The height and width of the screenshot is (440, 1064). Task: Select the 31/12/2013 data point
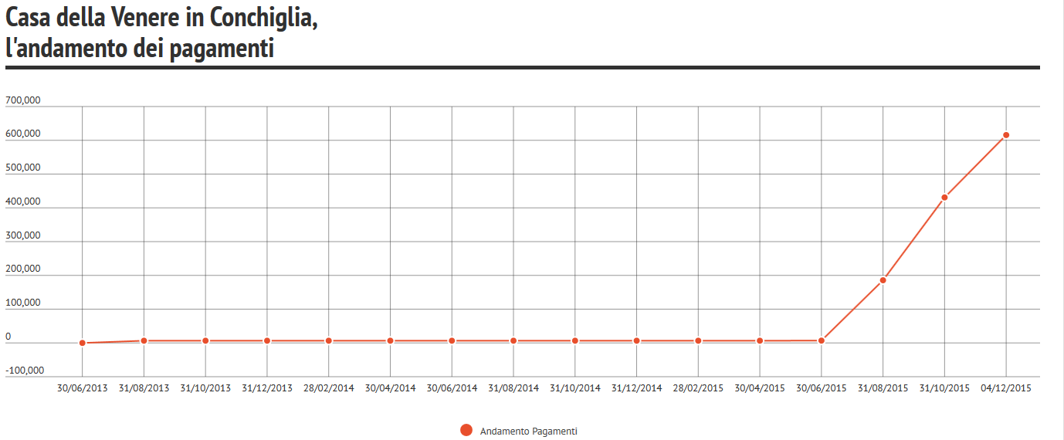point(267,340)
